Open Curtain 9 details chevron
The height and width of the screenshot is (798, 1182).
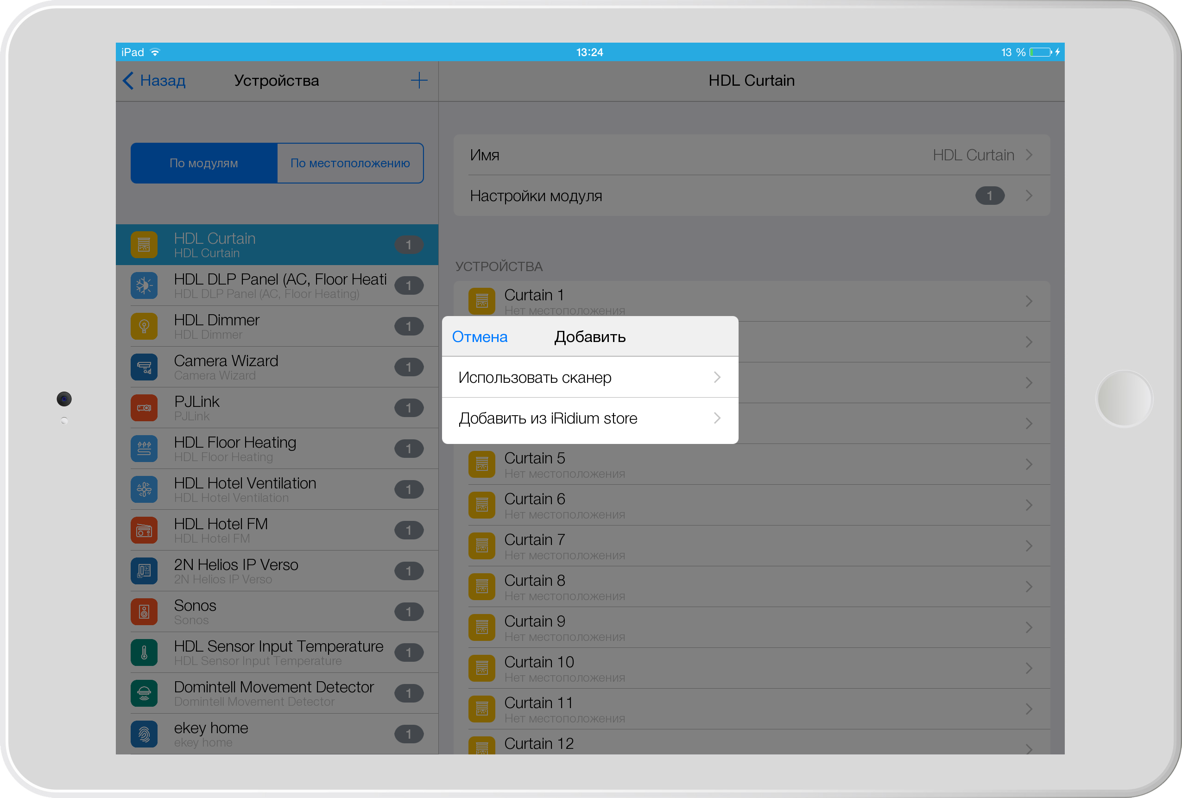click(x=1029, y=627)
